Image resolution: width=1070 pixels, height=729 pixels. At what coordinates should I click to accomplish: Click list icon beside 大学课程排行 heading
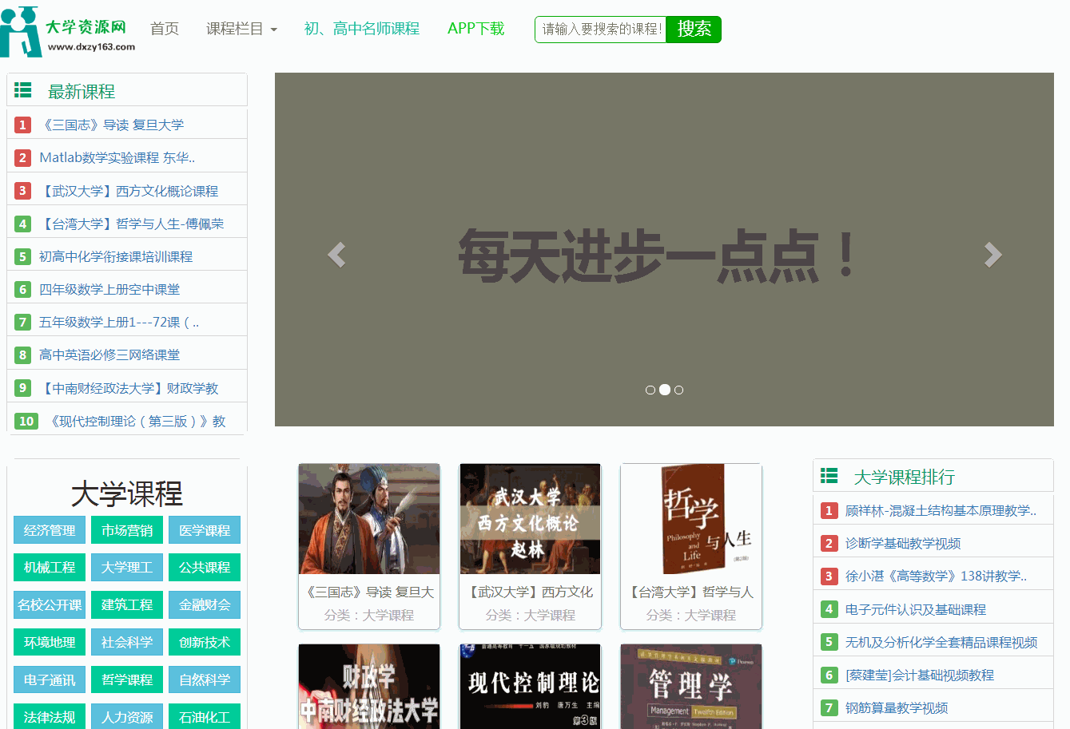point(829,476)
